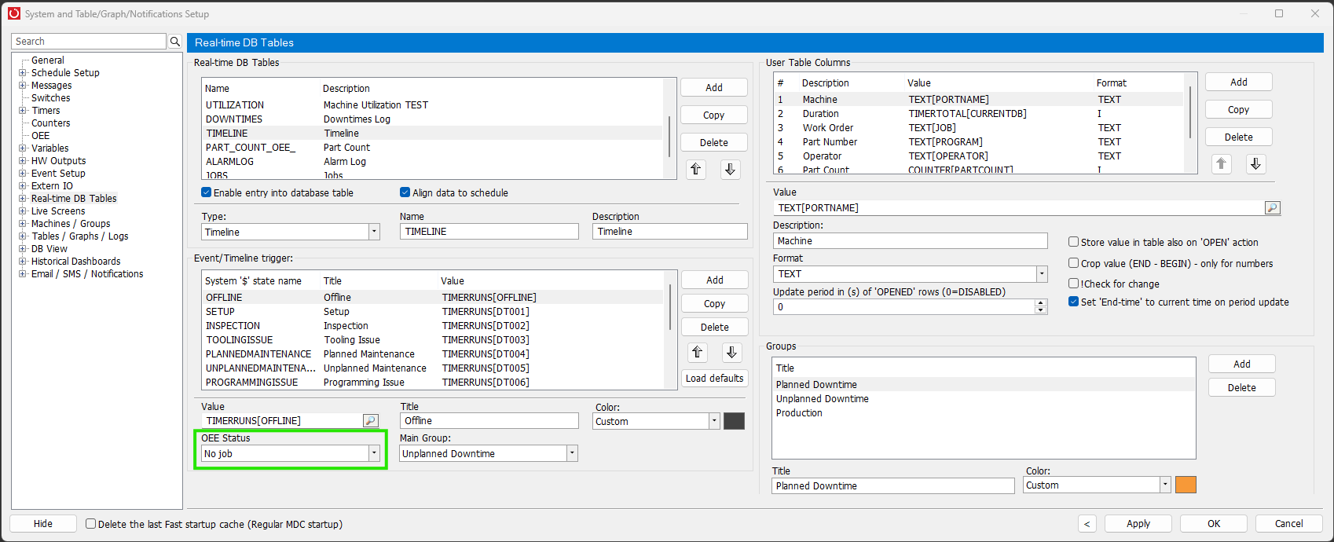Image resolution: width=1334 pixels, height=542 pixels.
Task: Select the INSPECTION trigger row
Action: [434, 326]
